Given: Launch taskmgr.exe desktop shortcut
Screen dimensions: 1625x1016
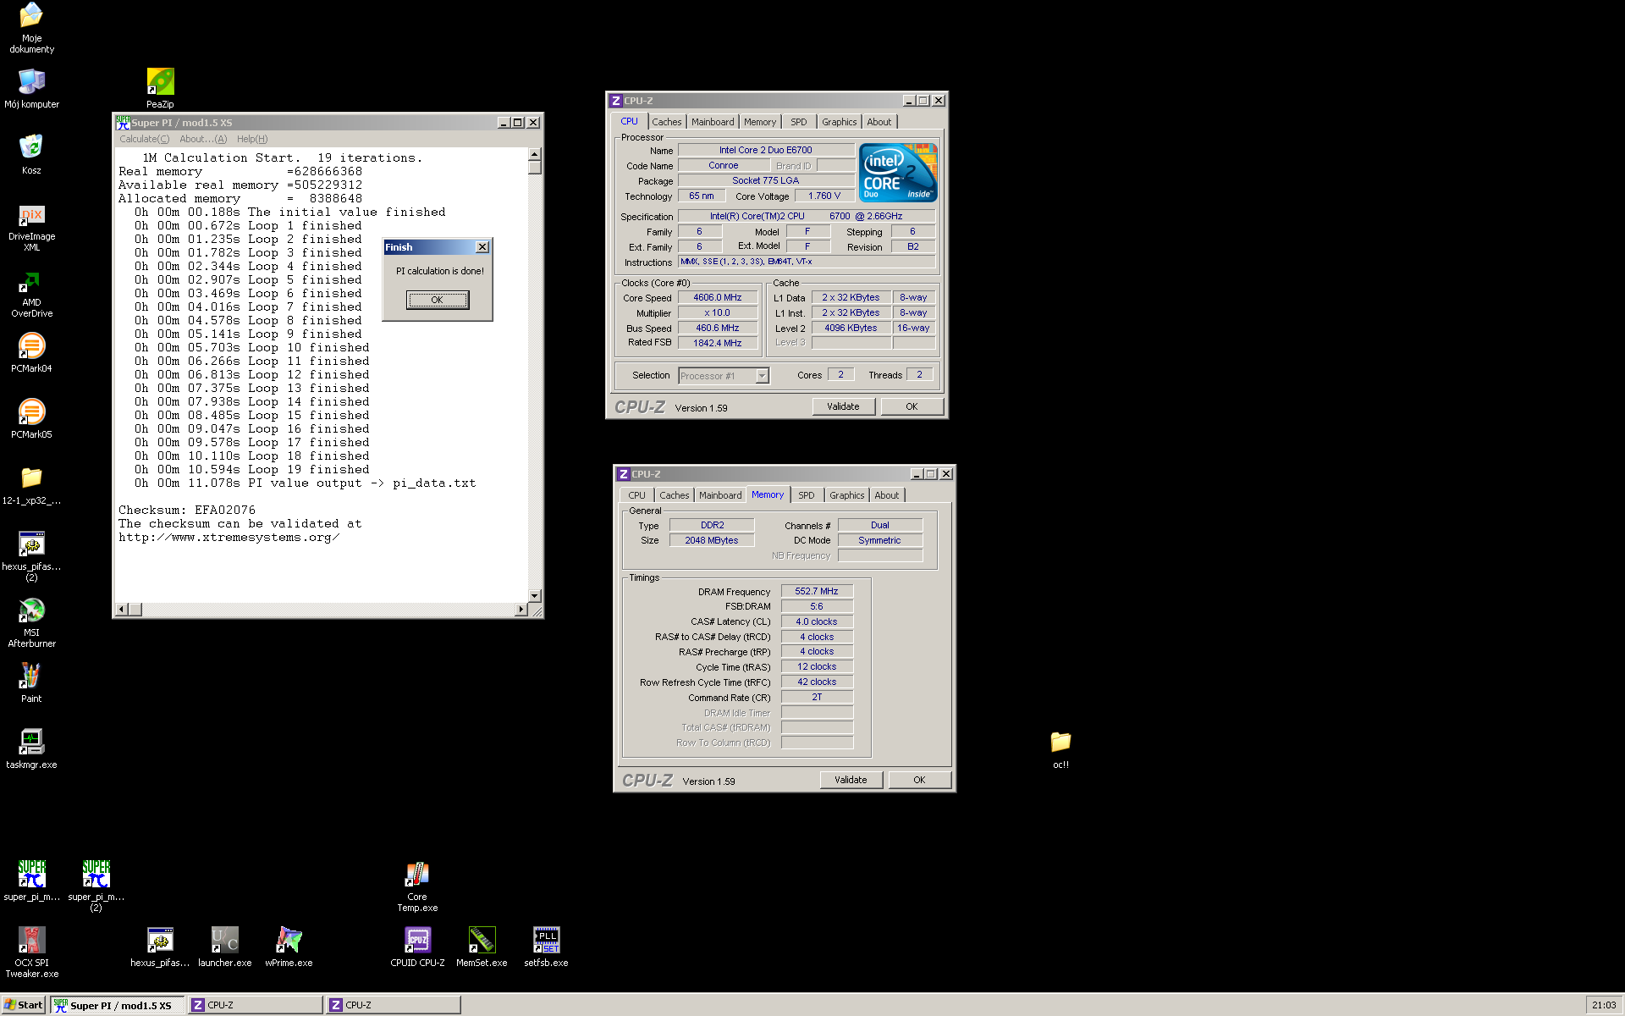Looking at the screenshot, I should [31, 748].
